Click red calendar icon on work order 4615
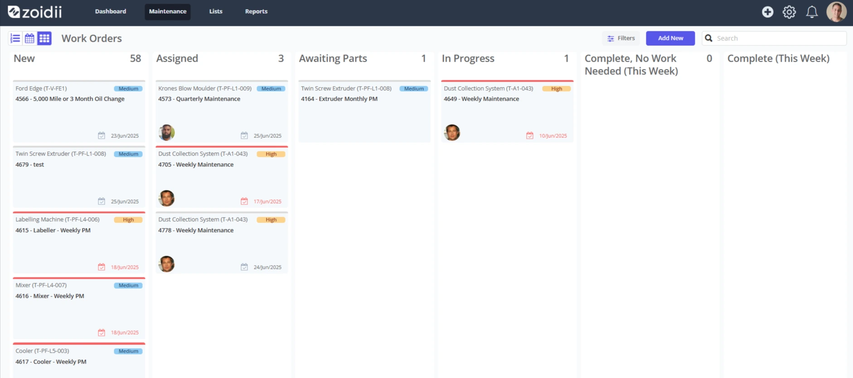The width and height of the screenshot is (853, 378). [102, 267]
